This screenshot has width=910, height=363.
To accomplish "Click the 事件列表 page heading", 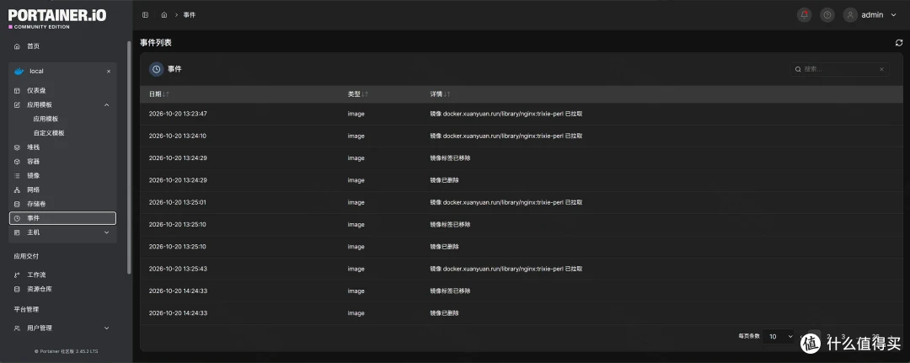I will (x=156, y=42).
